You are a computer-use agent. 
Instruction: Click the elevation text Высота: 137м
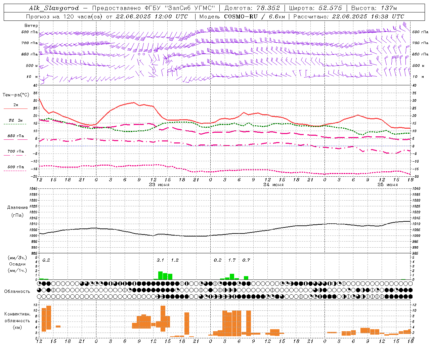(x=374, y=8)
